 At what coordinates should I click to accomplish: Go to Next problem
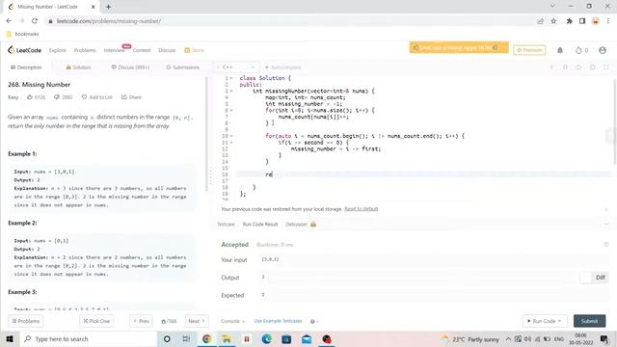pos(197,321)
